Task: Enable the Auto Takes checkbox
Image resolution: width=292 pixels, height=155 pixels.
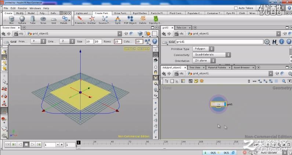Action: click(236, 8)
